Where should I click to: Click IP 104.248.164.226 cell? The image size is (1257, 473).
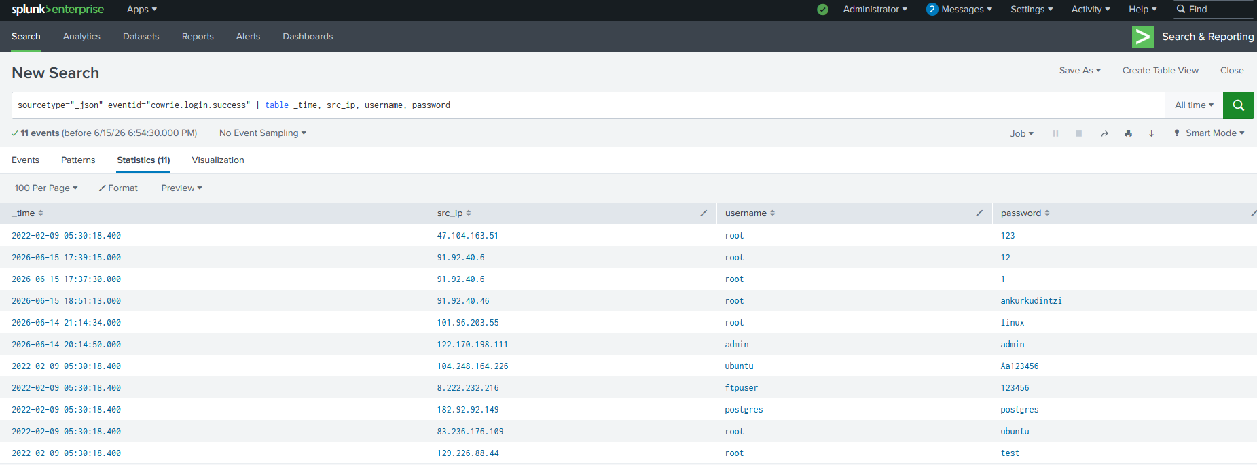[473, 366]
